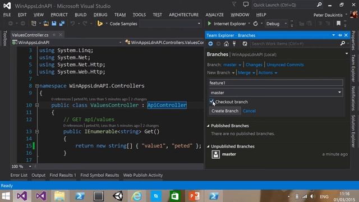The height and width of the screenshot is (202, 359).
Task: Start debugging with green play icon
Action: (x=209, y=24)
